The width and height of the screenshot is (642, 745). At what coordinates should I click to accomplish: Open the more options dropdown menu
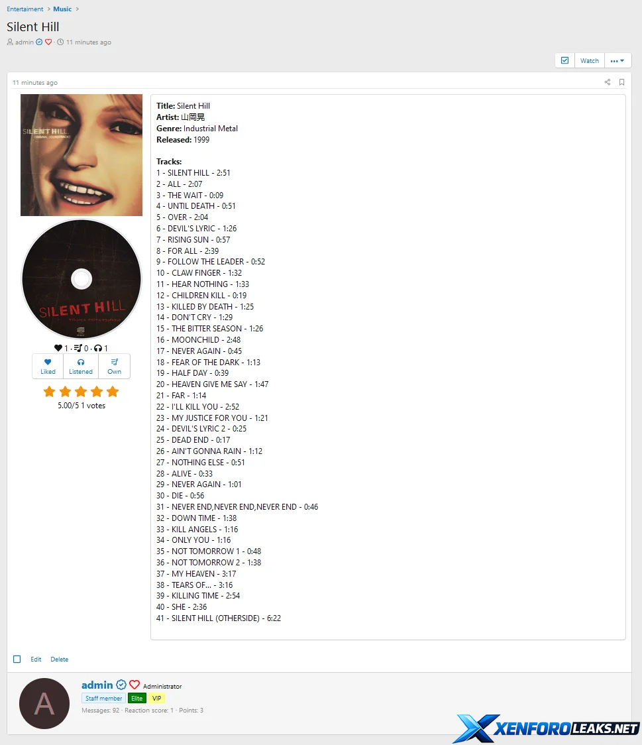click(617, 60)
